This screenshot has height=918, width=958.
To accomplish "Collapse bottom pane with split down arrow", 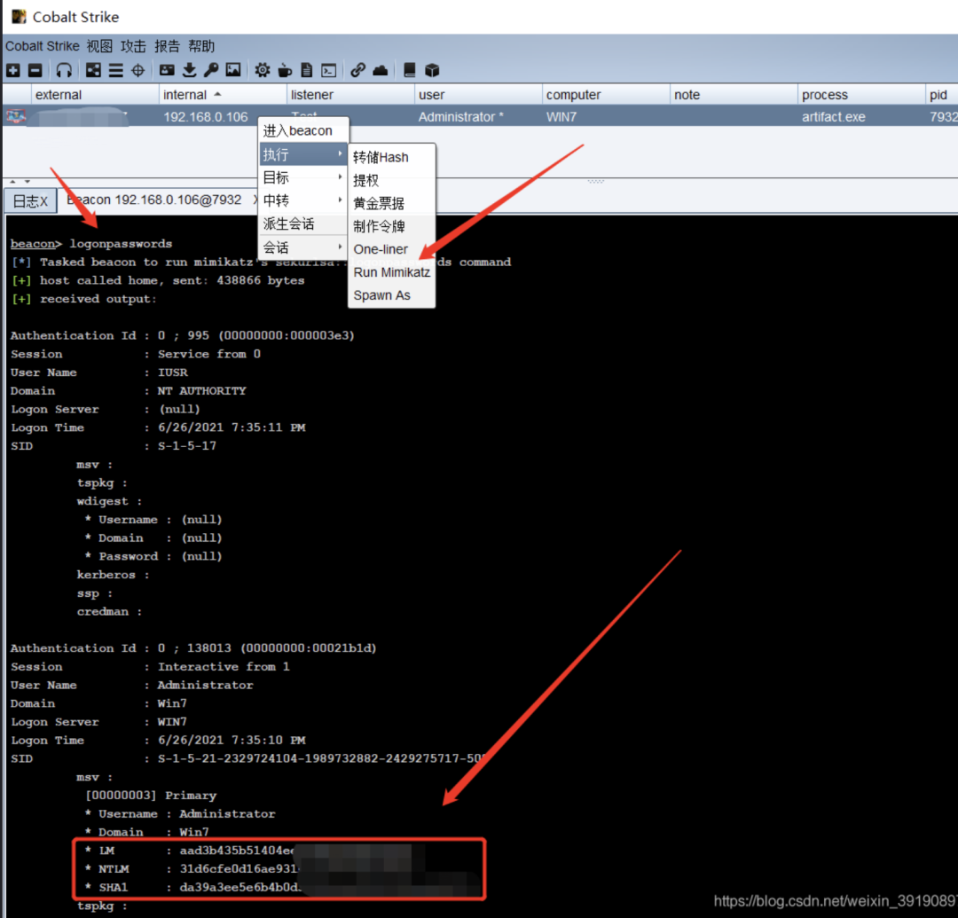I will pos(27,182).
